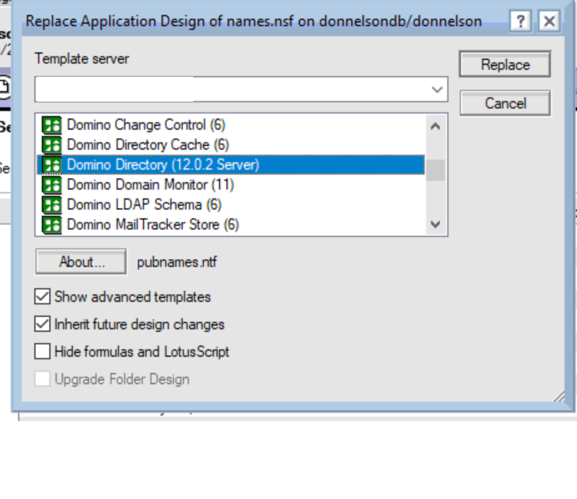Uncheck Inherit future design changes
Screen dimensions: 577x499
coord(42,324)
